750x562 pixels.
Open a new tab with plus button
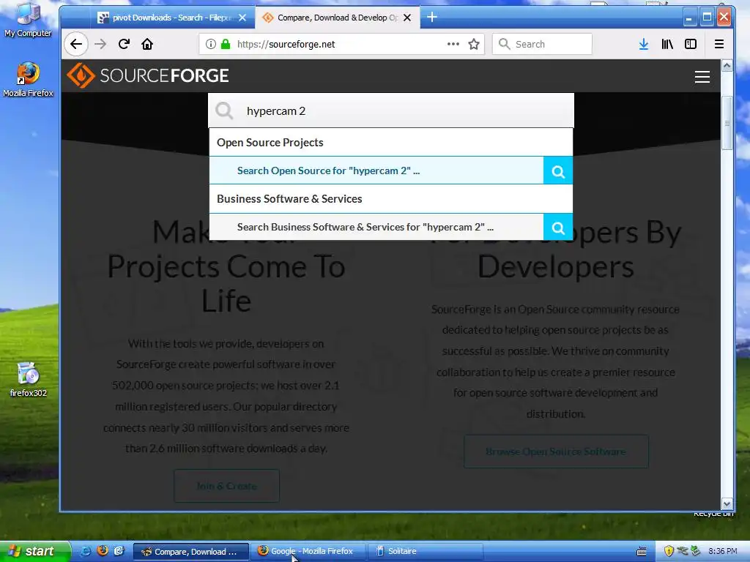[432, 18]
